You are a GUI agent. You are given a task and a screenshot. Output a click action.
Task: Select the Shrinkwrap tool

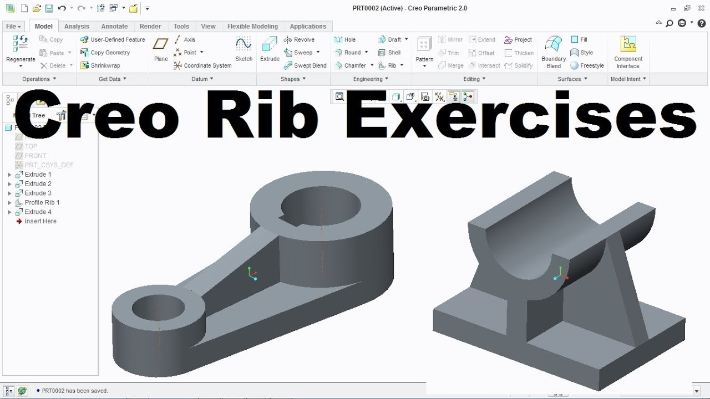100,65
